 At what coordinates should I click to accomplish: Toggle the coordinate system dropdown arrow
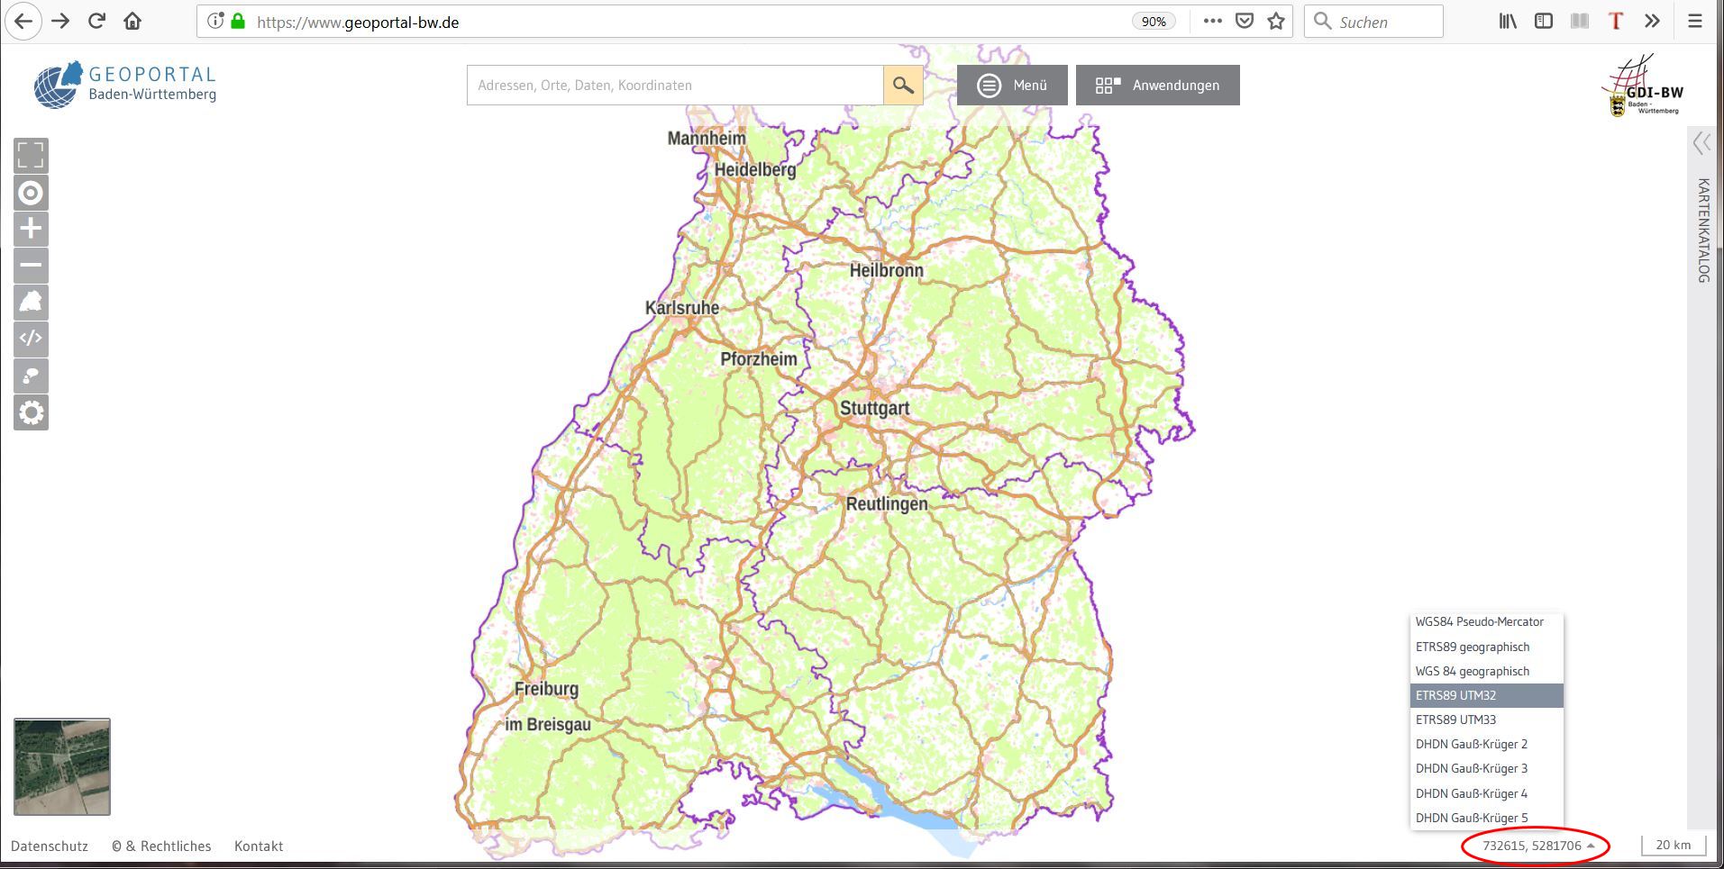point(1592,846)
